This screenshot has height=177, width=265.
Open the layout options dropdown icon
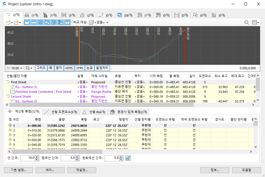pos(255,22)
